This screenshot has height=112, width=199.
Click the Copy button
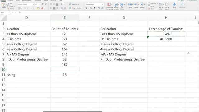click(x=11, y=6)
